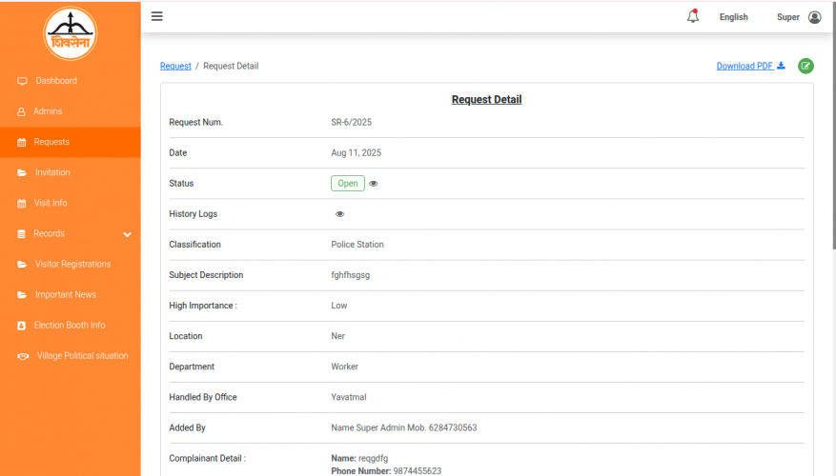The image size is (836, 476).
Task: Click the user profile avatar icon
Action: click(x=815, y=17)
